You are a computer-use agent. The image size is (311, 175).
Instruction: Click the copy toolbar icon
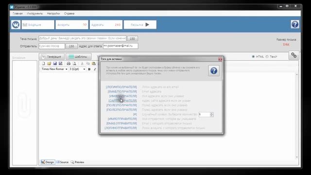[87, 64]
